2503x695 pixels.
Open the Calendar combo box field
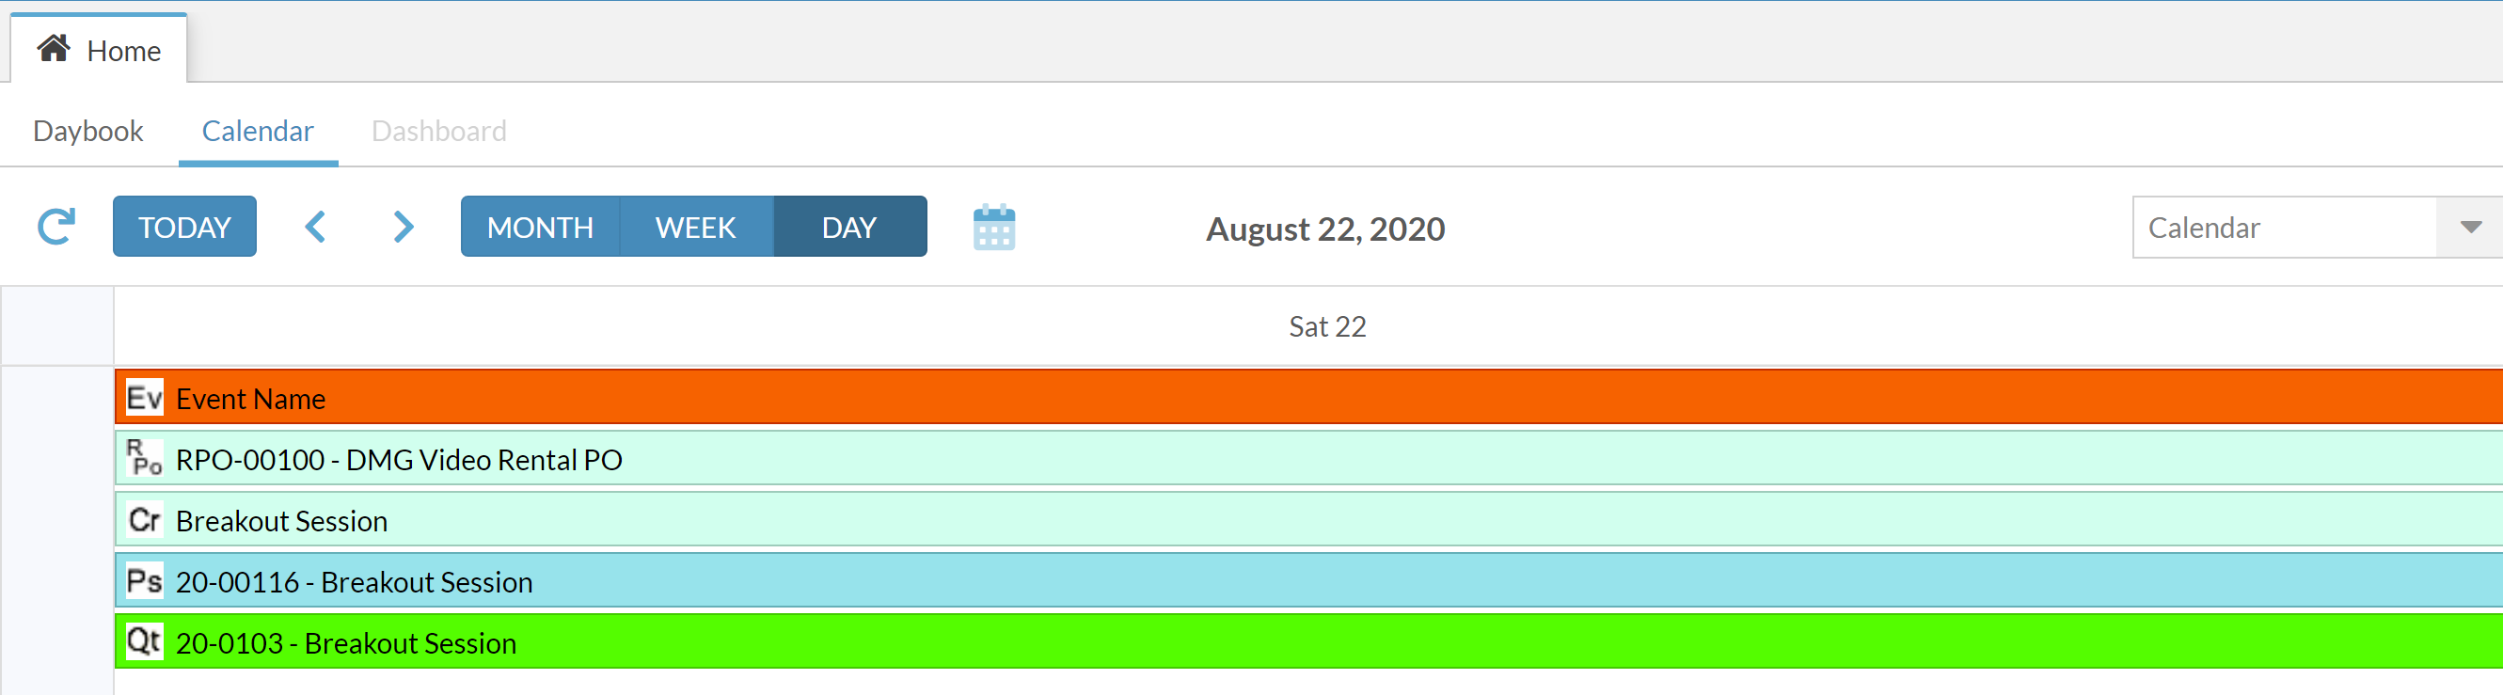2317,227
